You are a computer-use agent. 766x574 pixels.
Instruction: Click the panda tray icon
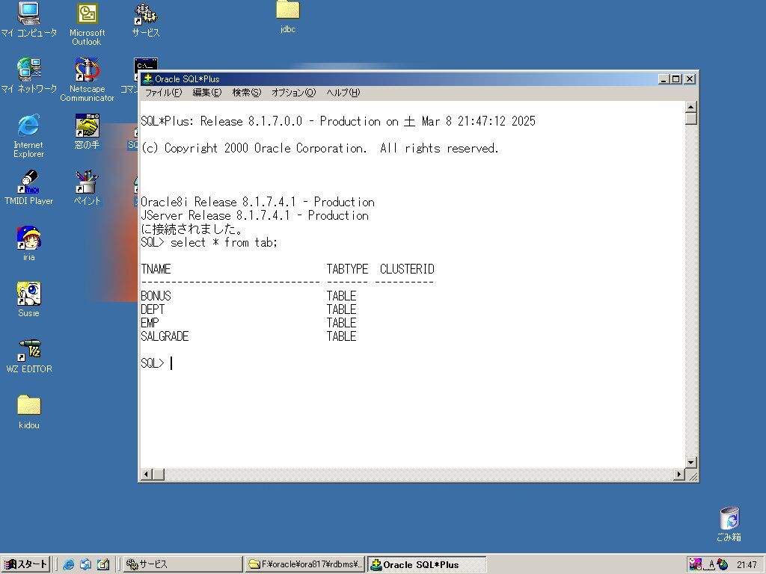click(695, 565)
